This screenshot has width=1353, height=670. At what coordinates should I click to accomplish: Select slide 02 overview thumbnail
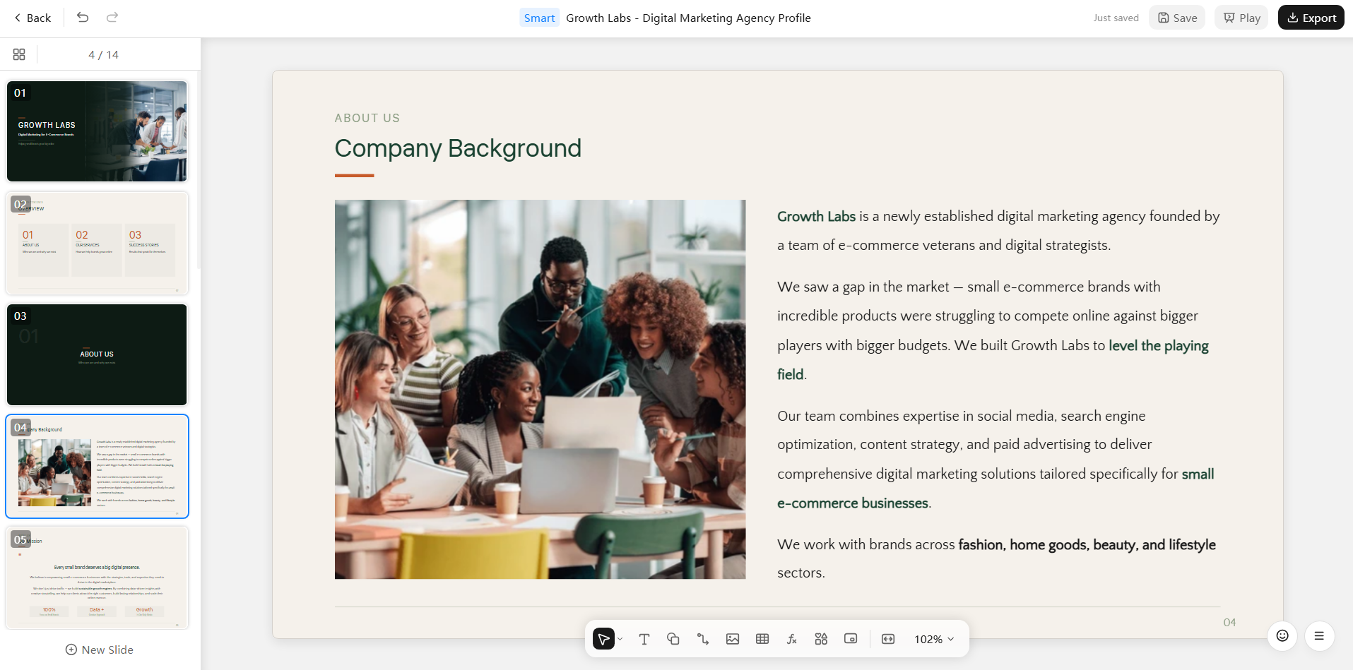97,243
